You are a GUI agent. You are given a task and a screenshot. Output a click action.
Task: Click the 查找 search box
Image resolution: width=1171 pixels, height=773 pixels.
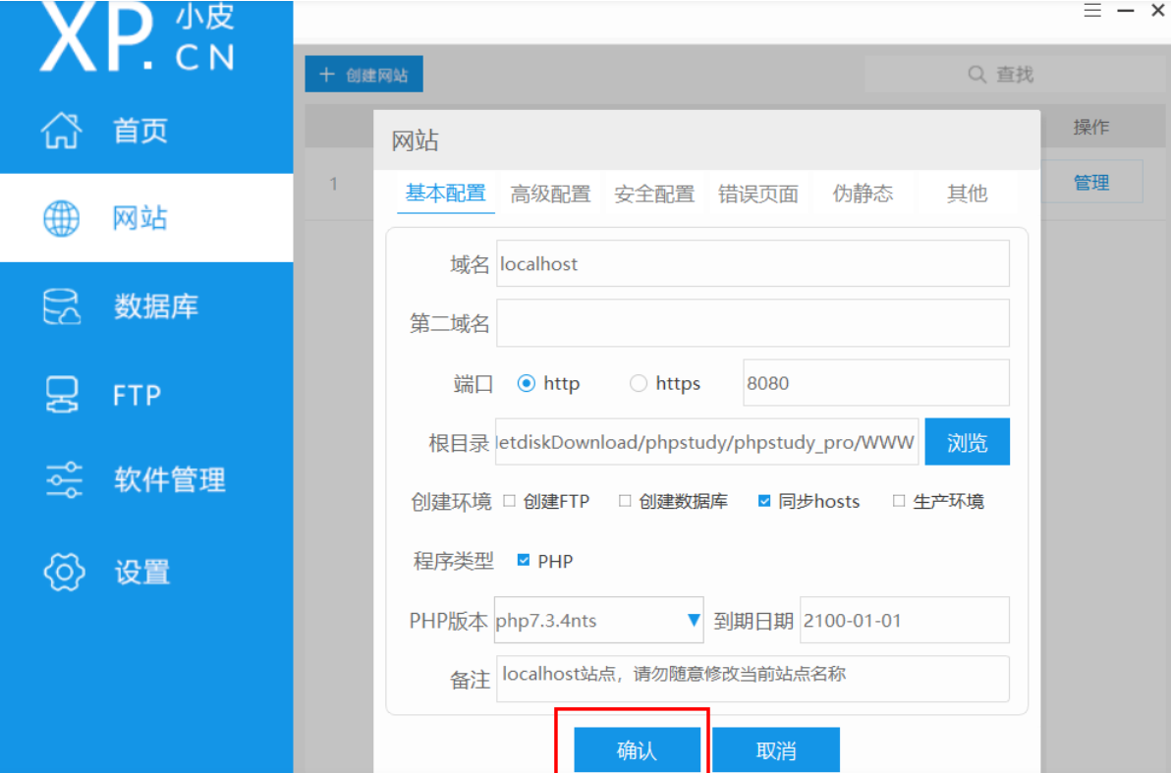coord(1016,74)
